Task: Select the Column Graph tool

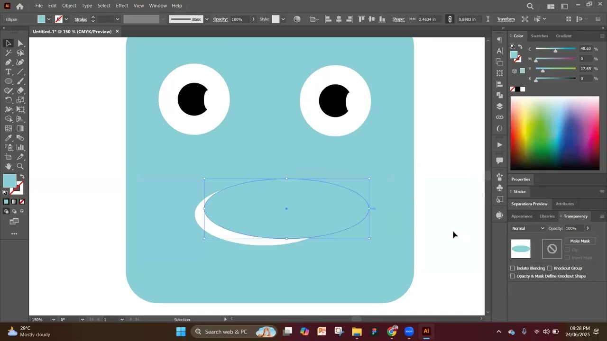Action: click(20, 147)
